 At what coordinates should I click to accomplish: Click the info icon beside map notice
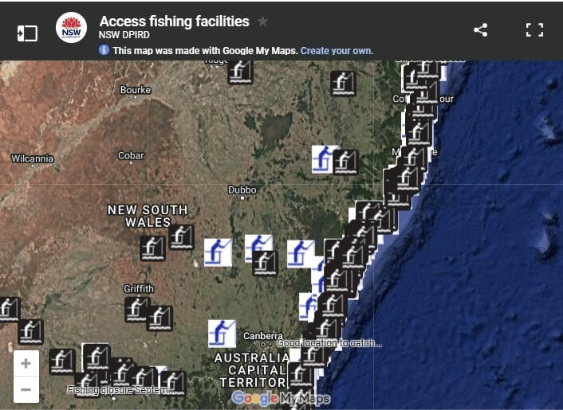click(104, 50)
